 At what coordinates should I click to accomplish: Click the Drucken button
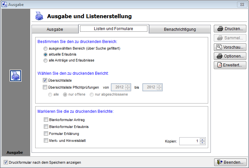point(230,29)
